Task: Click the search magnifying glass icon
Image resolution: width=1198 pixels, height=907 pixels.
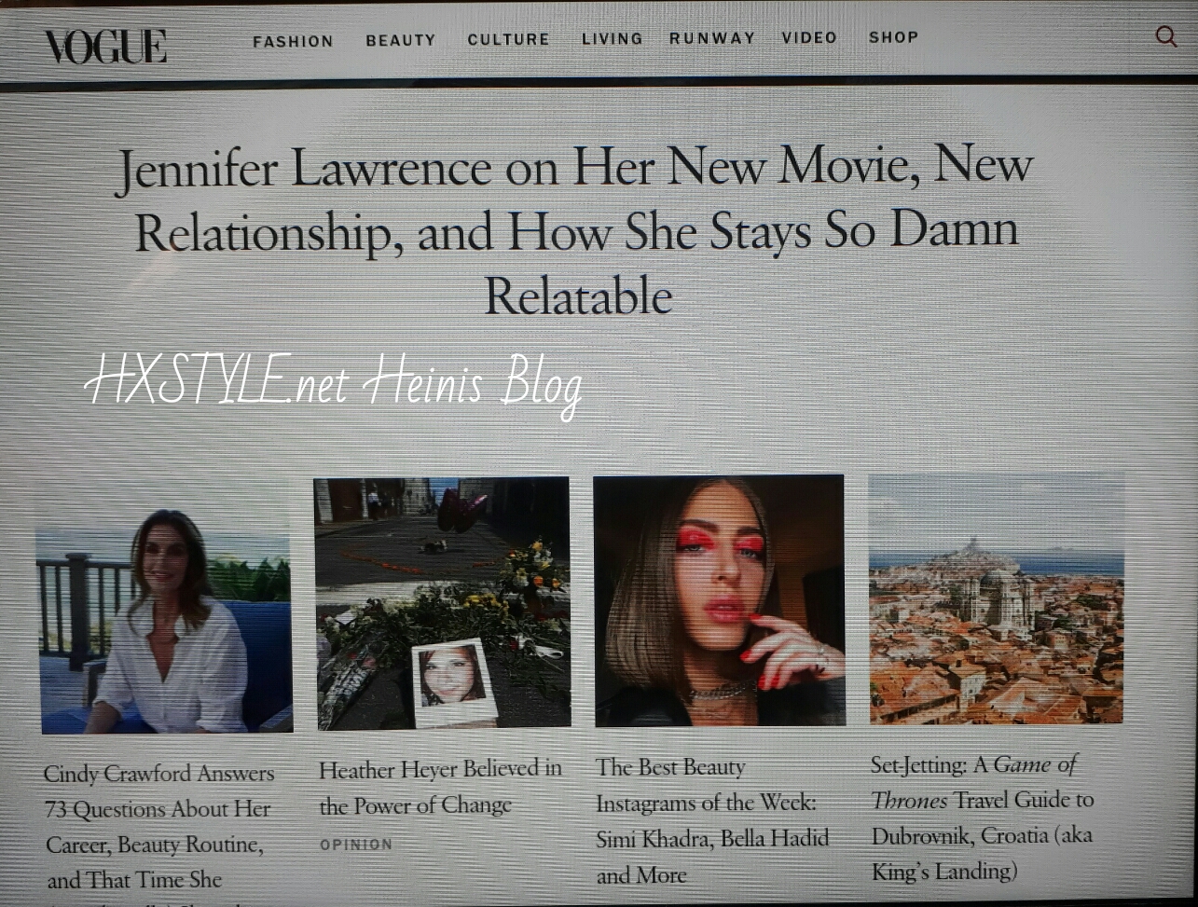Action: click(x=1165, y=37)
